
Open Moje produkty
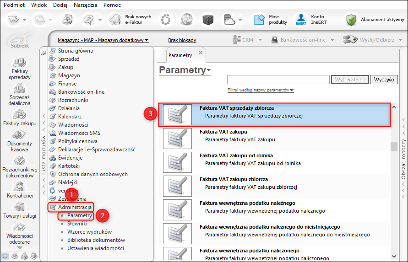point(270,20)
